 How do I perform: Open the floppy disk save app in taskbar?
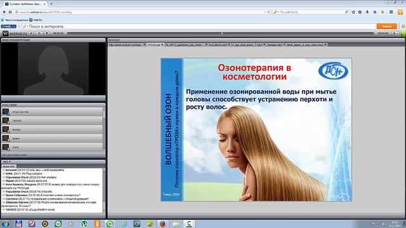[18, 224]
